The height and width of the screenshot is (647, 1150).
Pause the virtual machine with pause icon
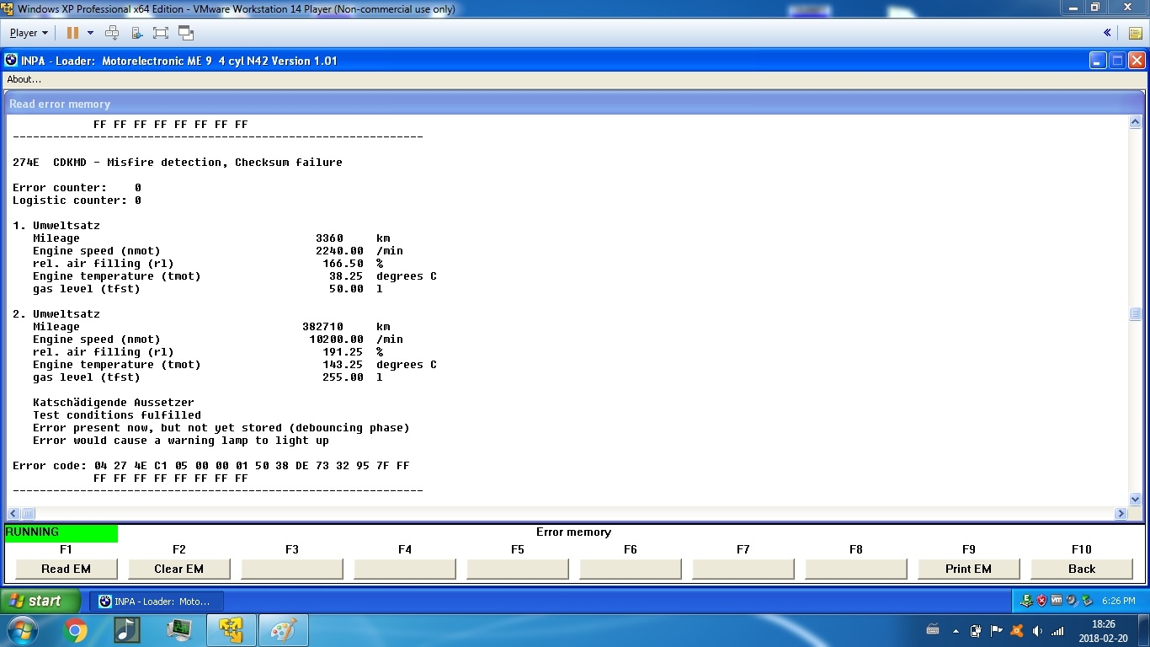(x=72, y=33)
